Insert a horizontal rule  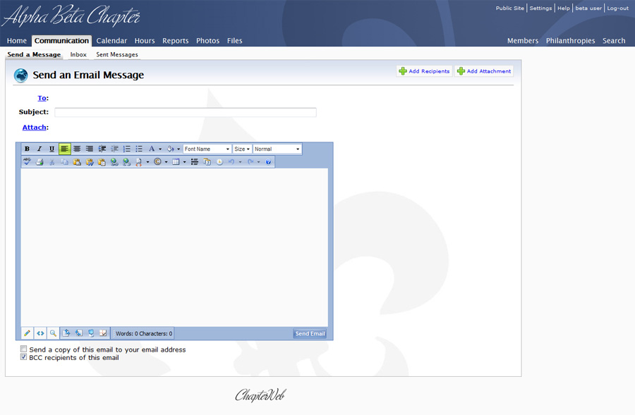195,162
